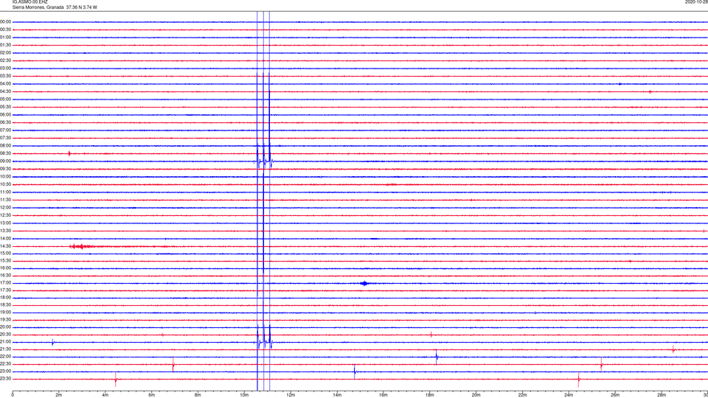This screenshot has height=398, width=708.
Task: Click the 16:00 time label
Action: tap(5, 268)
